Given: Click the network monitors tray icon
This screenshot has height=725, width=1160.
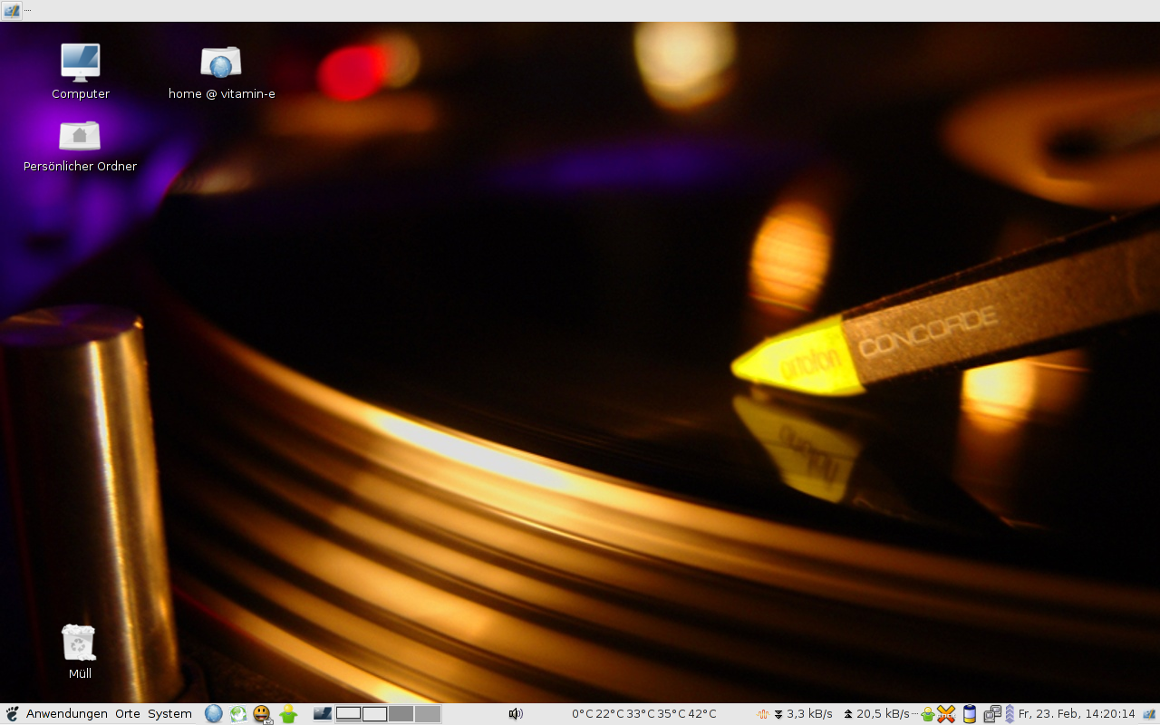Looking at the screenshot, I should tap(992, 714).
